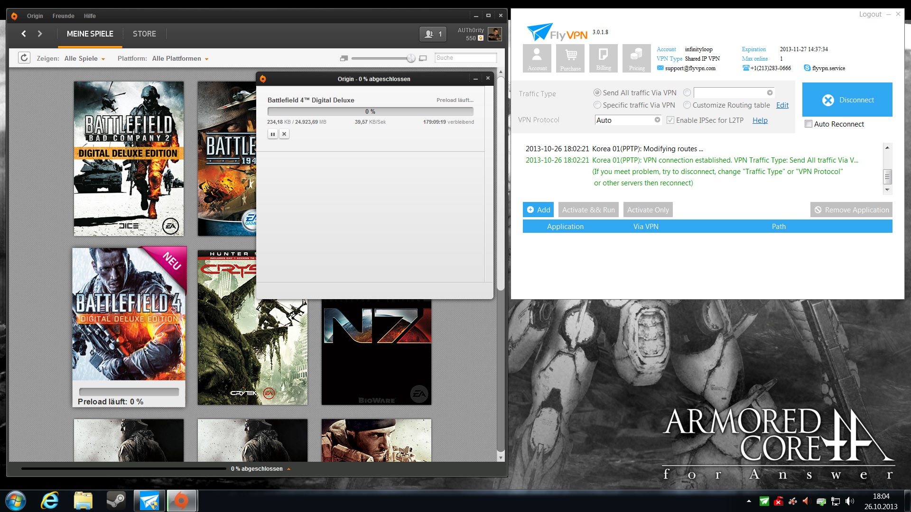
Task: Open Battlefield Bad Company 2 cover
Action: pyautogui.click(x=129, y=158)
